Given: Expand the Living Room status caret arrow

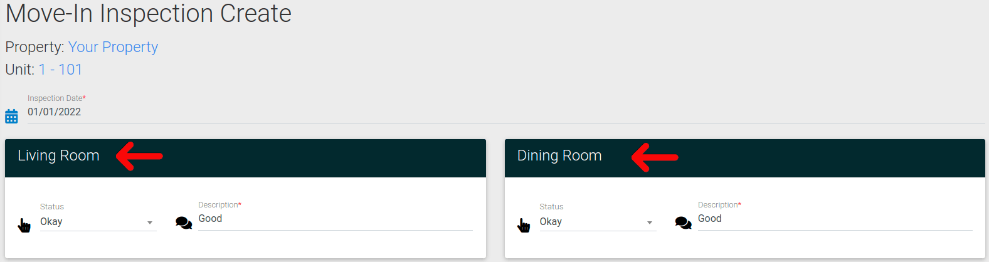Looking at the screenshot, I should 150,223.
